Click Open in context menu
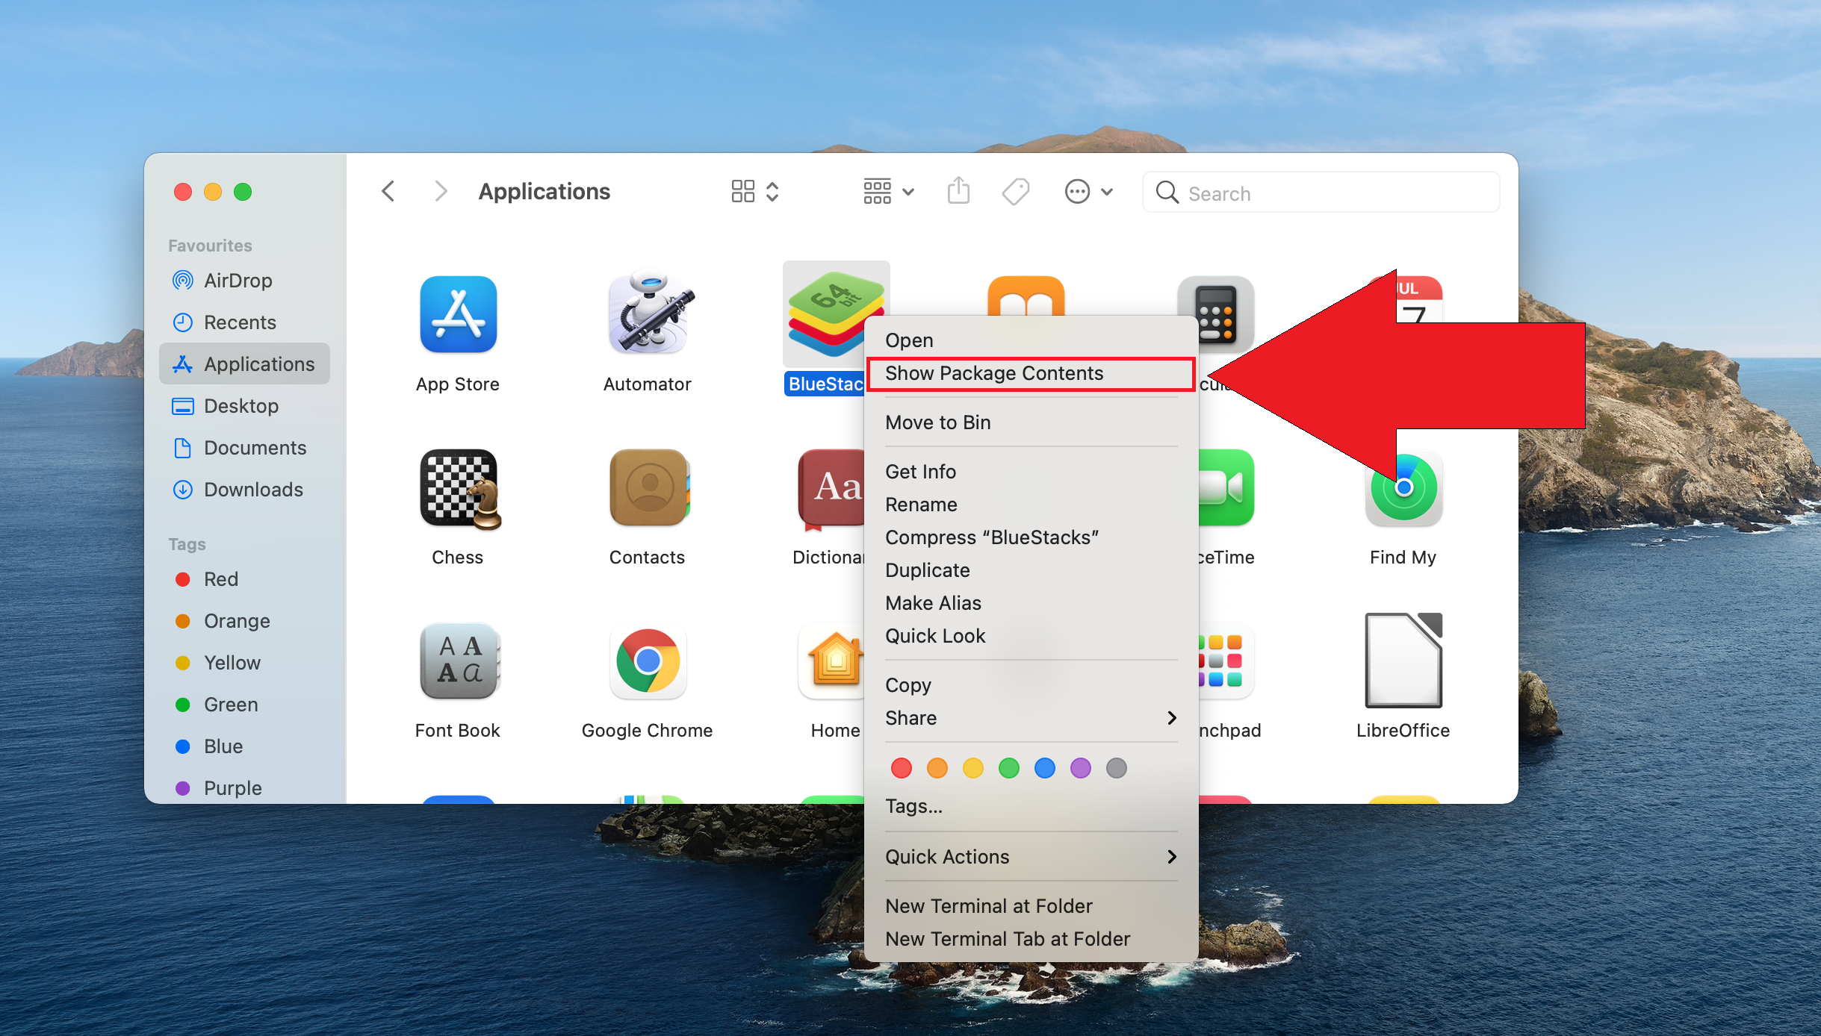Viewport: 1821px width, 1036px height. click(909, 339)
